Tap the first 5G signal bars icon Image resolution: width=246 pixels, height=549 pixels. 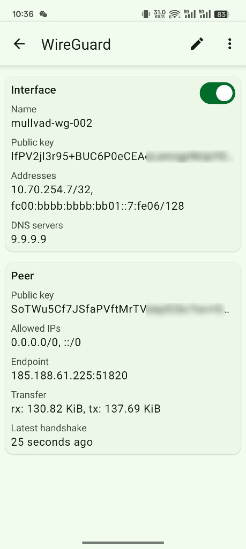(190, 14)
